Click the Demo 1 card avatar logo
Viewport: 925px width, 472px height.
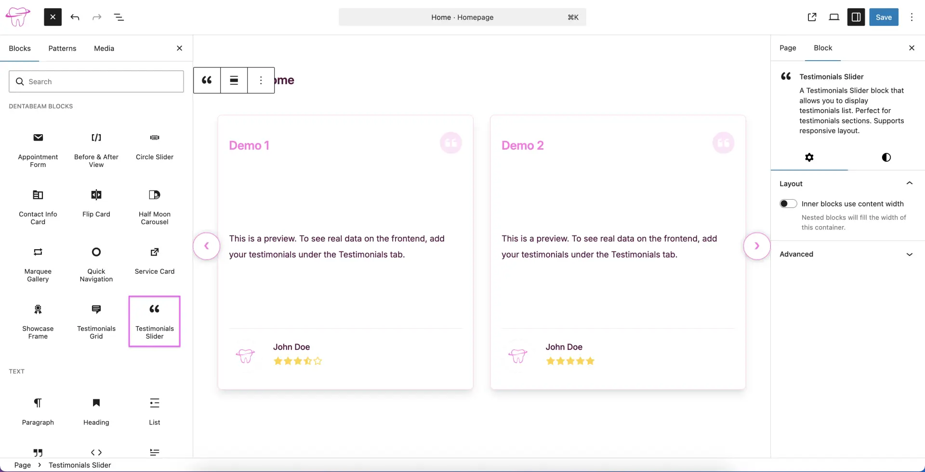pos(246,356)
